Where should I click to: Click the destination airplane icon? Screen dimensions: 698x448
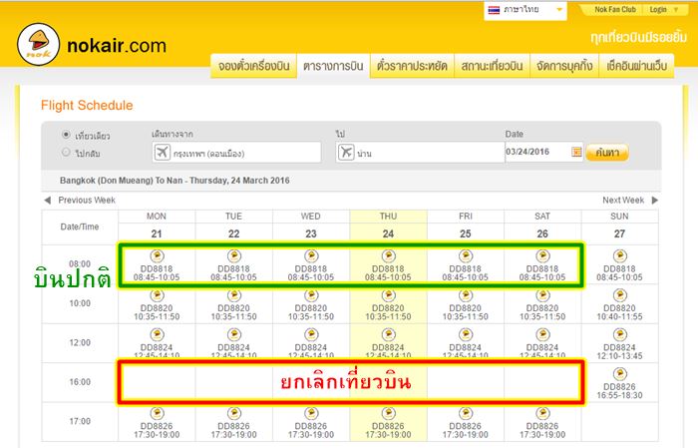click(x=346, y=153)
